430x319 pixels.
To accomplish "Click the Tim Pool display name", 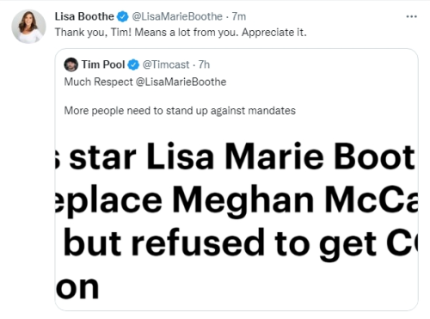I will 103,64.
